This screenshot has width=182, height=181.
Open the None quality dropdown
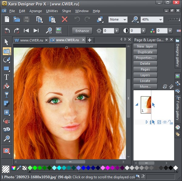click(124, 19)
